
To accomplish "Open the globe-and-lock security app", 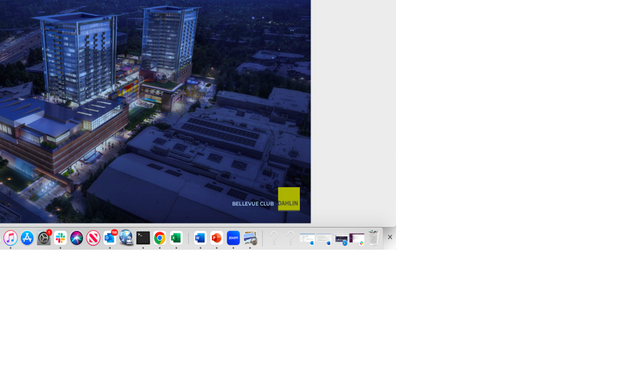I will click(x=126, y=237).
